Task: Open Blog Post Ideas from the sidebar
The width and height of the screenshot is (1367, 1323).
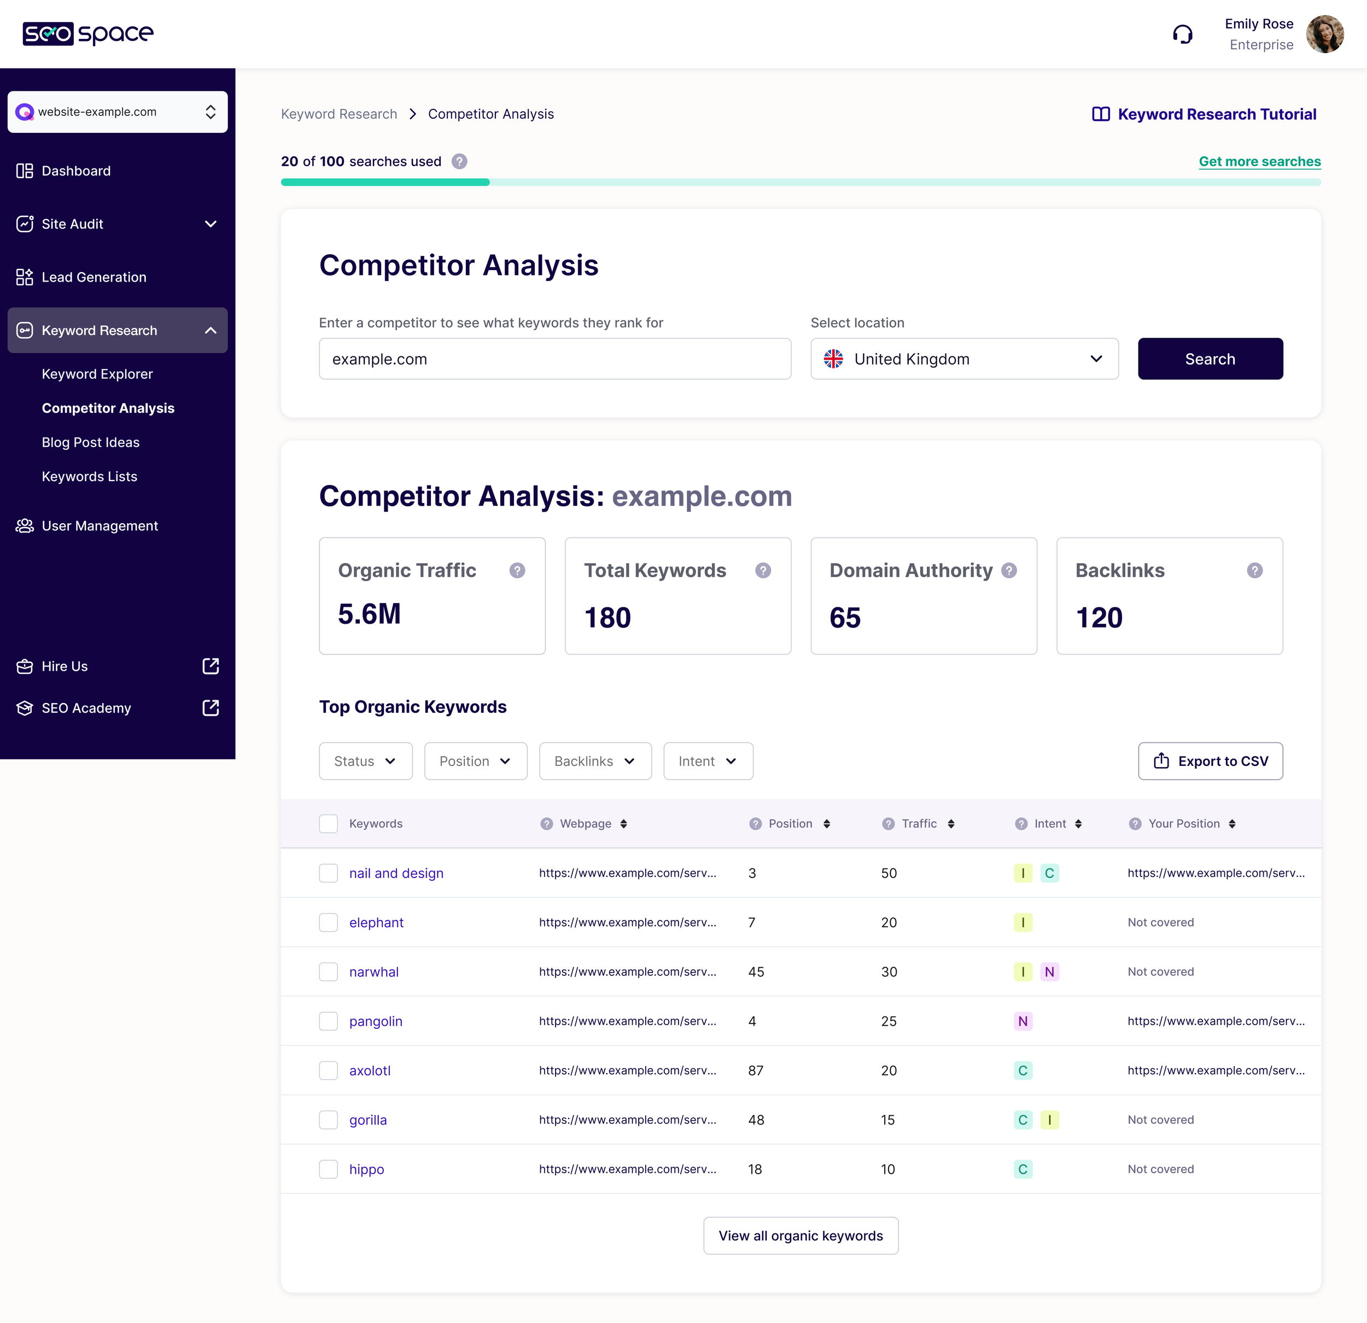Action: click(90, 442)
